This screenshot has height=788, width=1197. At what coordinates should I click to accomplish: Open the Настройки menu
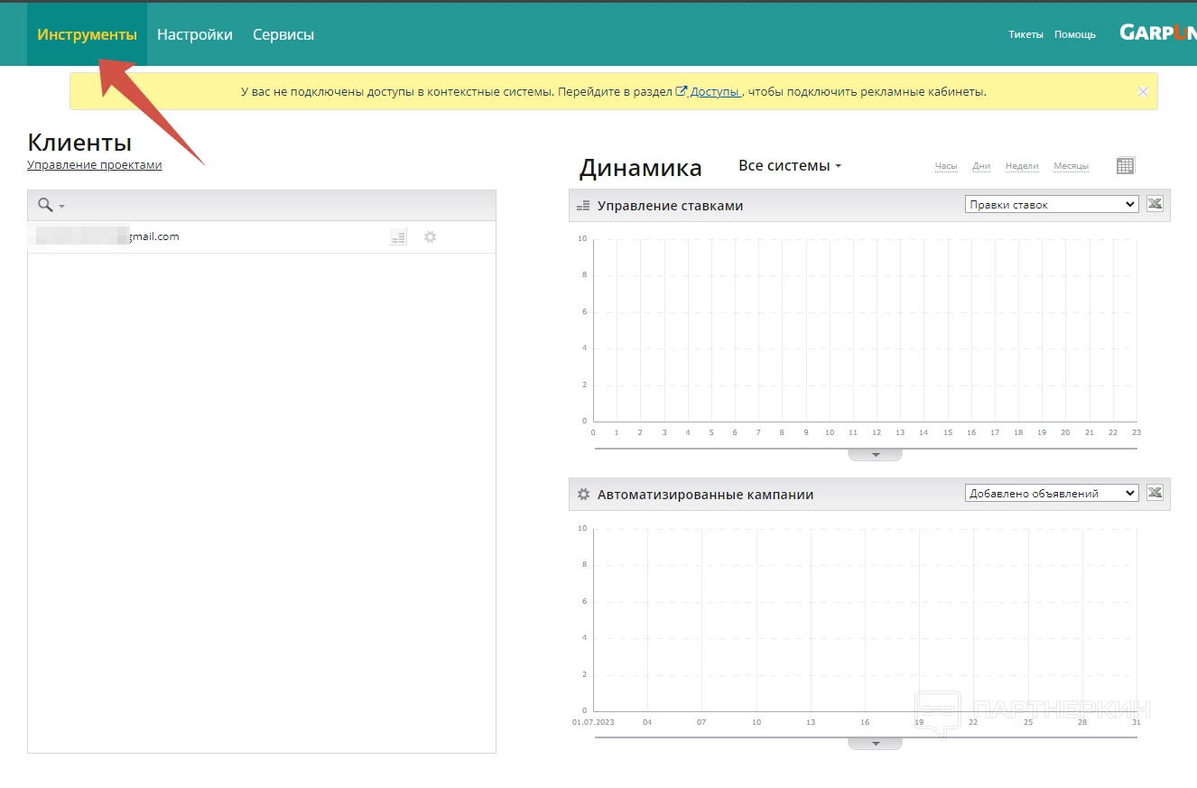click(x=194, y=34)
